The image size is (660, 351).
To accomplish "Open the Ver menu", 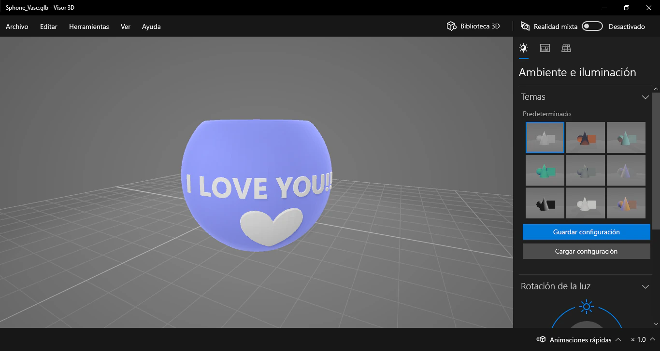I will point(126,27).
